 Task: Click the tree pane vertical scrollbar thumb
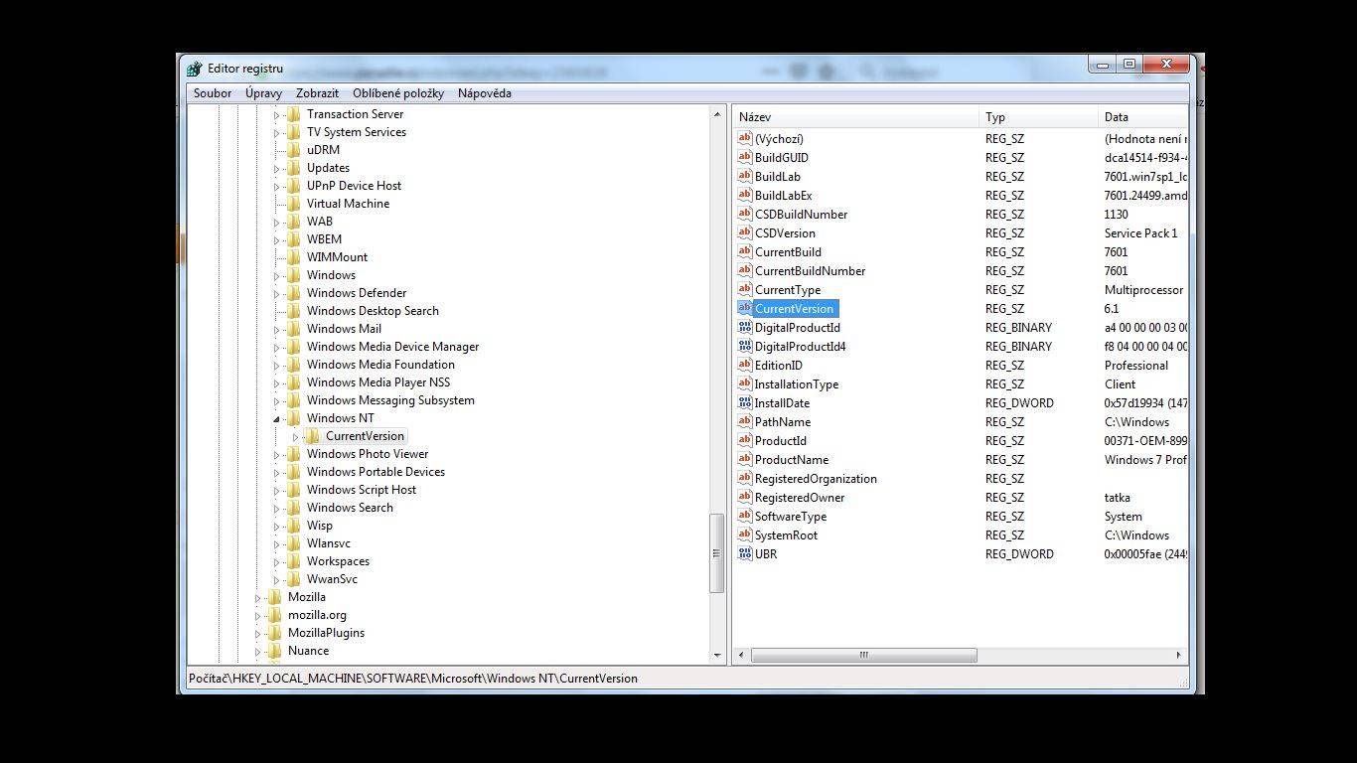click(717, 553)
